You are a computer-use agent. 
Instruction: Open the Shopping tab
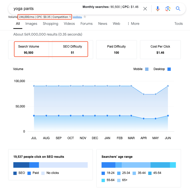coord(51,24)
